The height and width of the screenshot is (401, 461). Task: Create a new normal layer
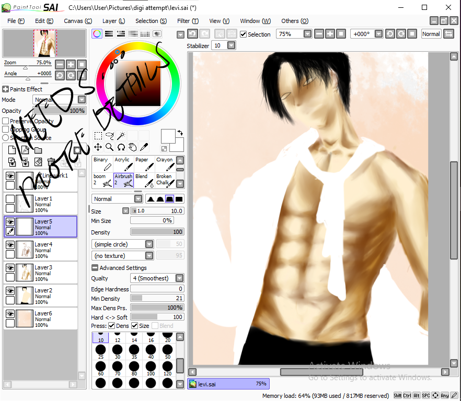(12, 150)
